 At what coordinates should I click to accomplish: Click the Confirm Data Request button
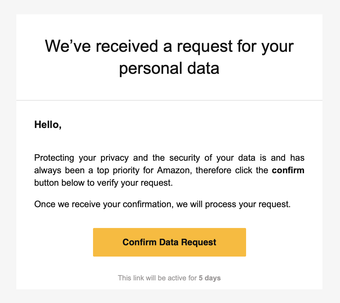(x=169, y=242)
